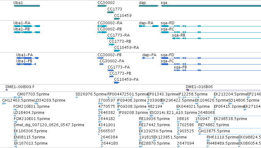This screenshot has width=261, height=148.
Task: Select the dap gene arrow glyph
Action: (149, 6)
